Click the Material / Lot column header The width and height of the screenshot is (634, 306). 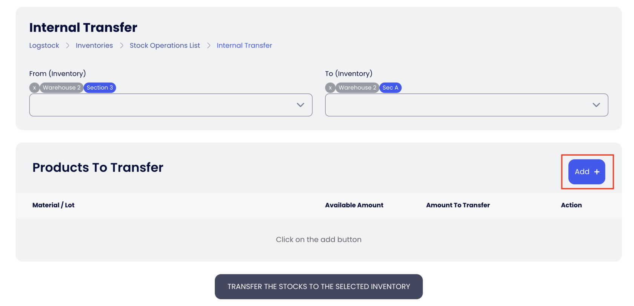[54, 205]
